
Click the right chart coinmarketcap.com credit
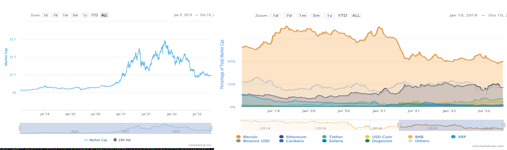click(x=488, y=146)
